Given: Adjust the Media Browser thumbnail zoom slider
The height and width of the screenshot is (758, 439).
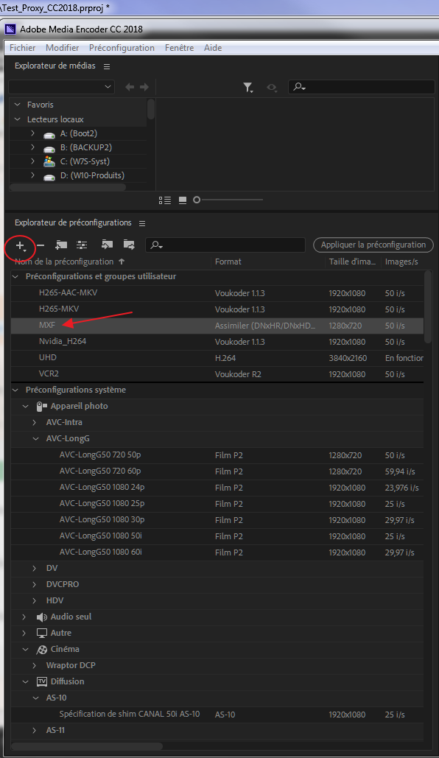Looking at the screenshot, I should coord(197,200).
